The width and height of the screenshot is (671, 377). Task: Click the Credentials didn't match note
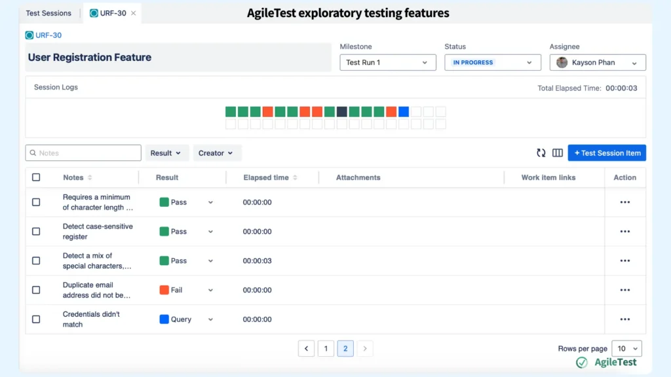[91, 319]
